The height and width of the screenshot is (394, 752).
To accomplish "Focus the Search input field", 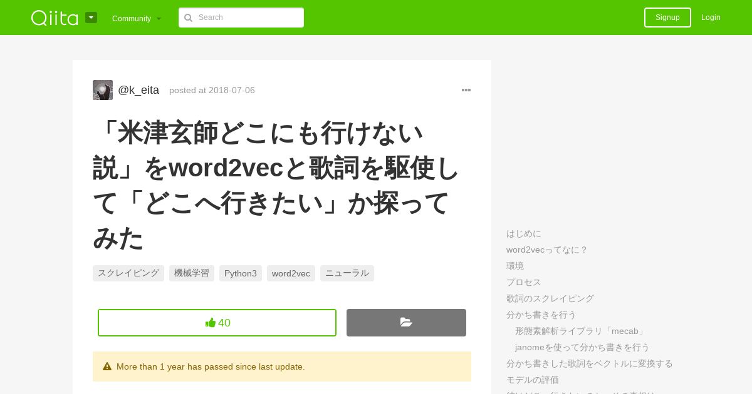I will pyautogui.click(x=241, y=18).
